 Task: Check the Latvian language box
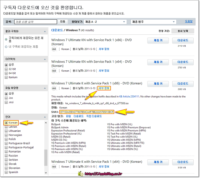[6, 127]
